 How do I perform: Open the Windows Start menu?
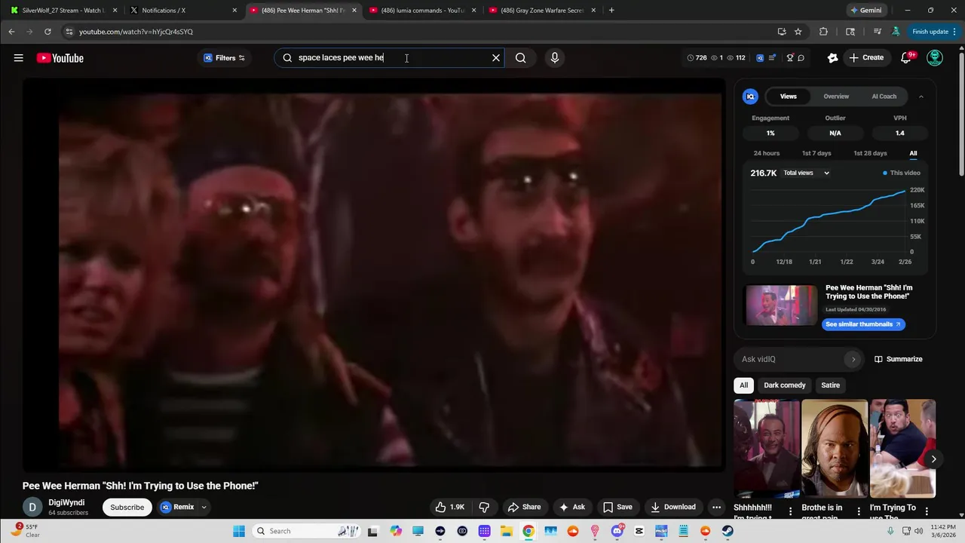click(x=238, y=531)
